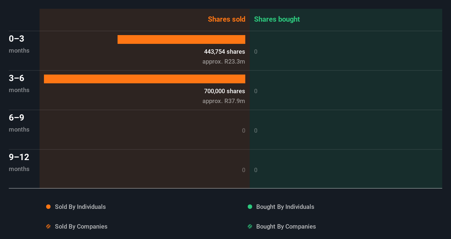The width and height of the screenshot is (451, 239).
Task: Click the approx. R37.9m amount text
Action: point(224,101)
